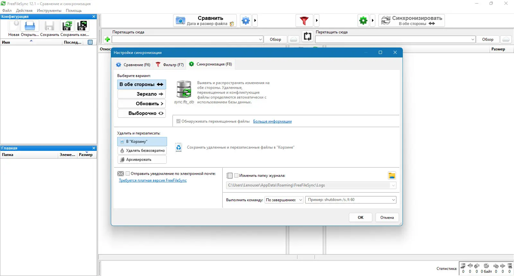Open the Больше информации link
Screen dimensions: 514x276
[272, 121]
